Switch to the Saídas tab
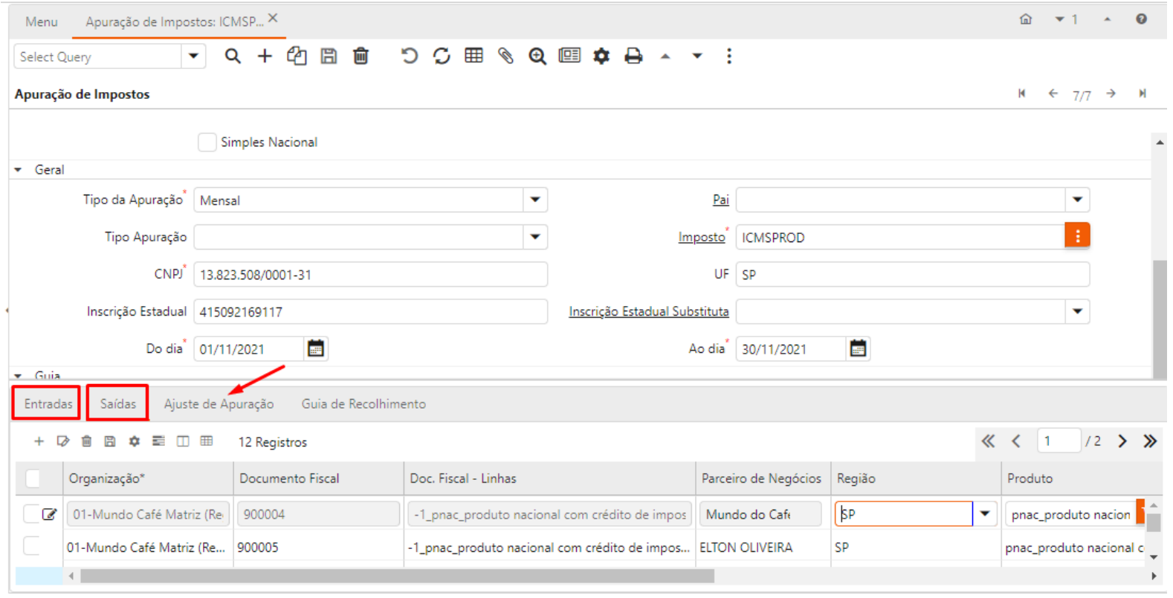The image size is (1173, 598). pos(118,403)
